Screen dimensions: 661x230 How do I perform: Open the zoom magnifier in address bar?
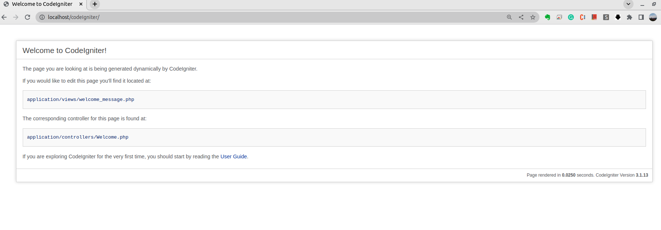(509, 17)
